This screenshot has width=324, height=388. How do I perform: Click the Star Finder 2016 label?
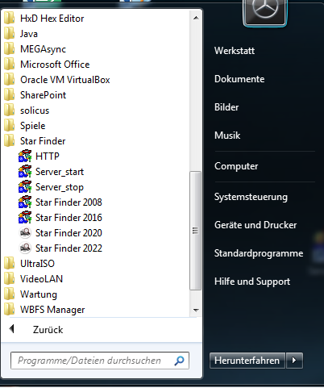[69, 218]
